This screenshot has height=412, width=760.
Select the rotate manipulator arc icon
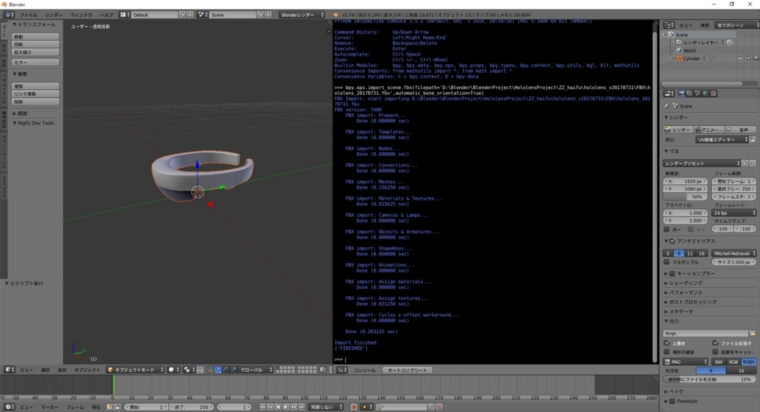click(x=226, y=370)
